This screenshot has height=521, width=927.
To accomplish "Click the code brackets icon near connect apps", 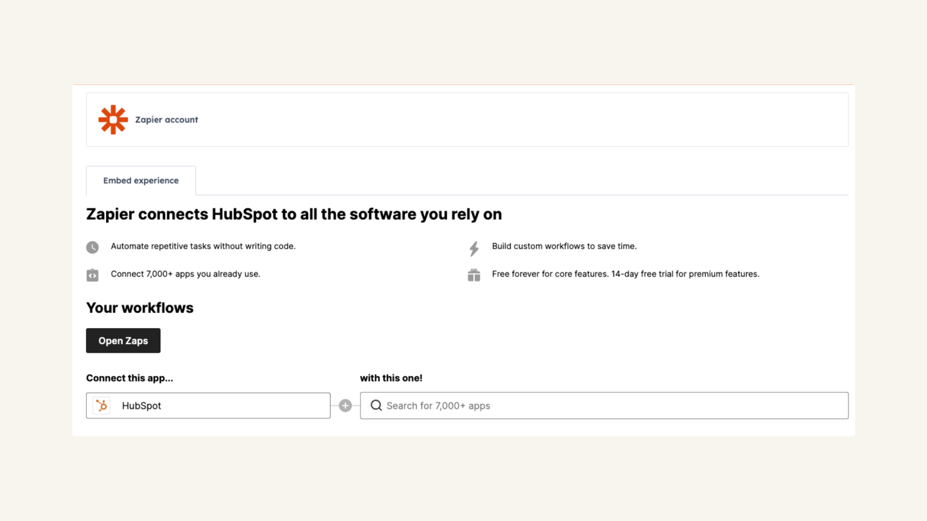I will (93, 275).
